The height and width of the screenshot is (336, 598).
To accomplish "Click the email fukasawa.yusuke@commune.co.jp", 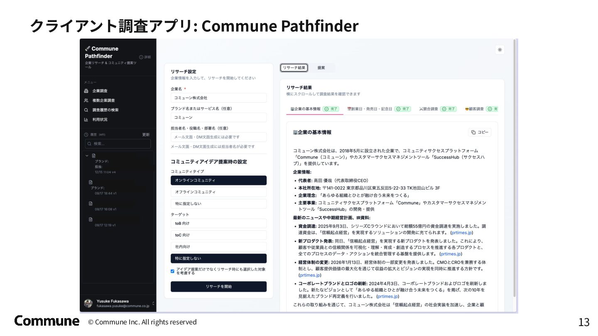I will (x=123, y=306).
